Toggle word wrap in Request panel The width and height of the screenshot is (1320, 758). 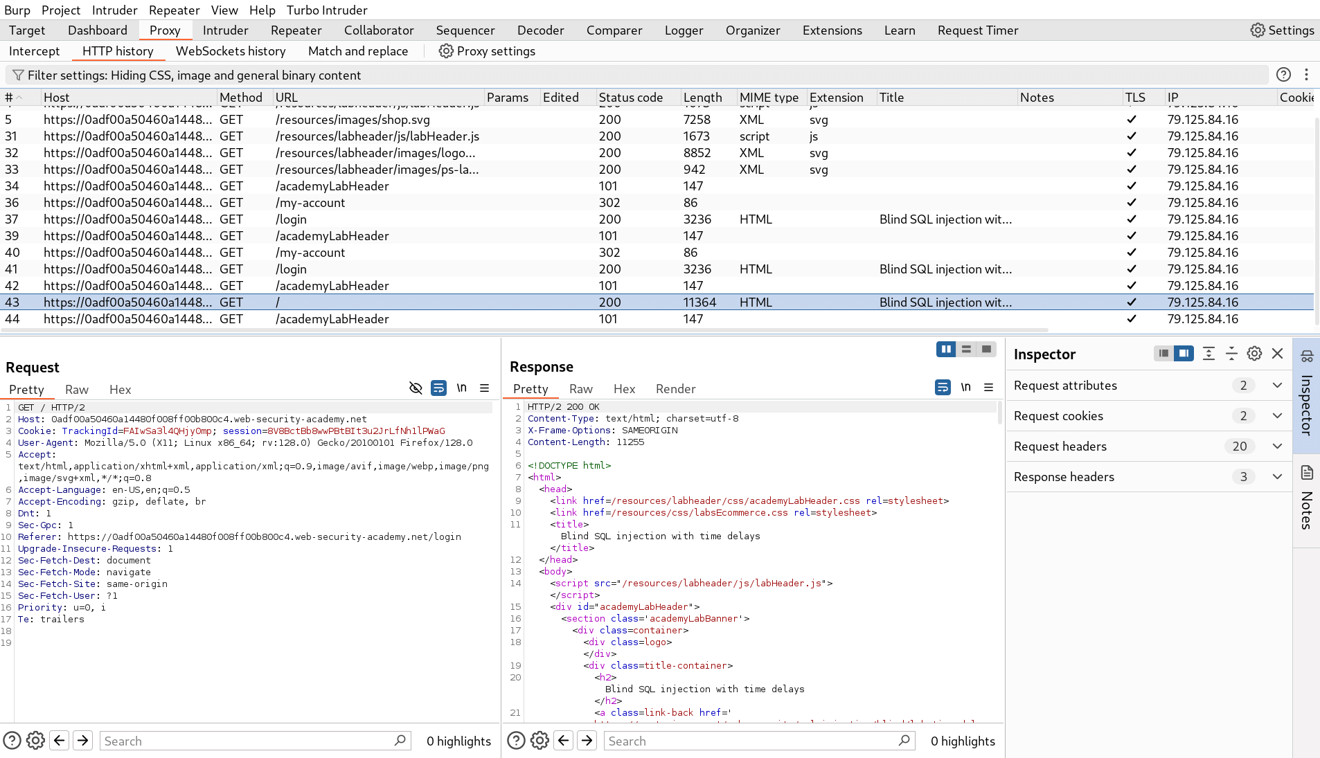click(x=438, y=388)
